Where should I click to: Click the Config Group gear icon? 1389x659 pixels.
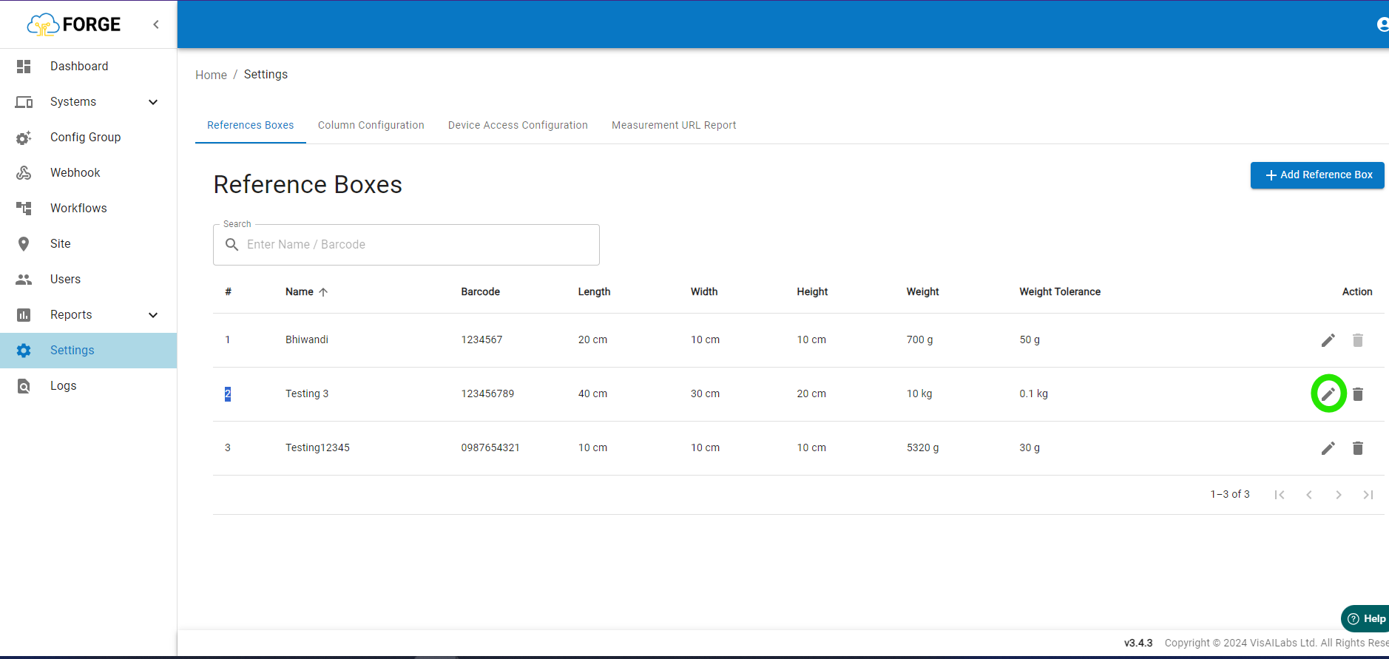tap(24, 138)
